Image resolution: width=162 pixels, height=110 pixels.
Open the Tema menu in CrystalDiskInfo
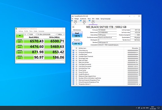[x=89, y=19]
